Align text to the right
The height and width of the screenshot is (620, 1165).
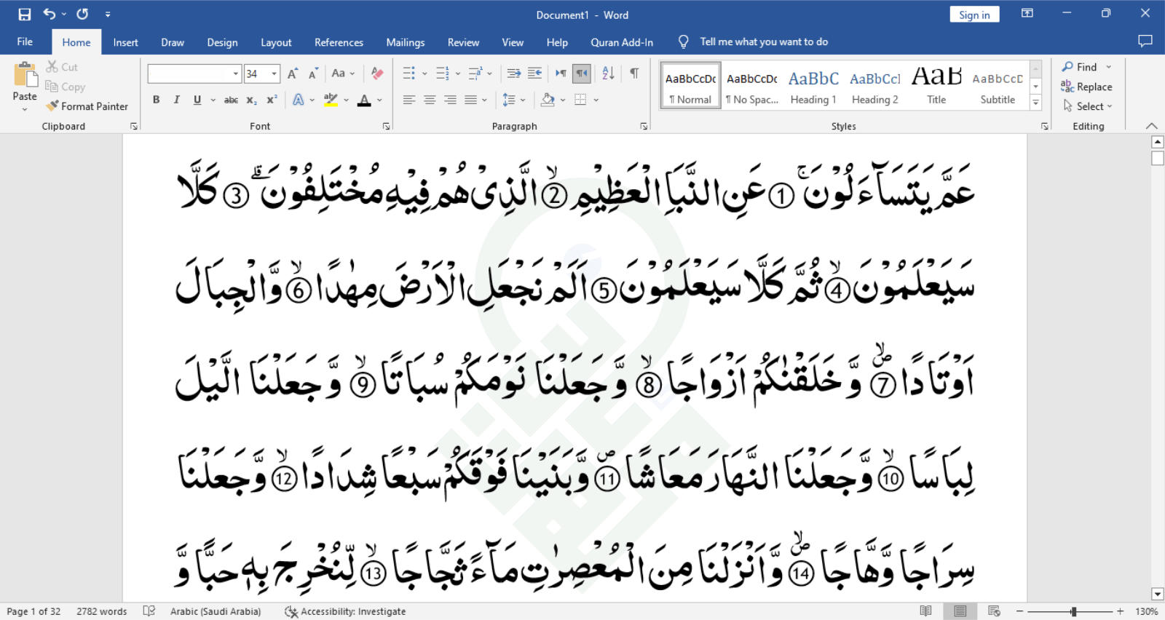click(451, 100)
